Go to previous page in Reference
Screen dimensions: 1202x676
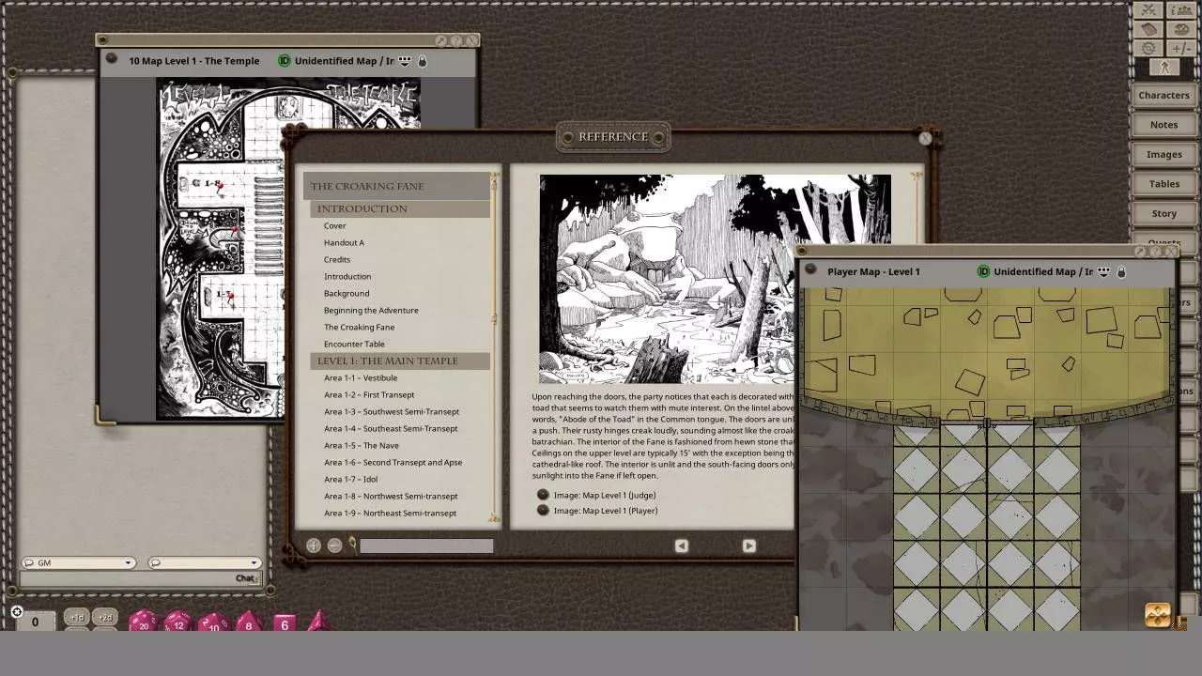(x=682, y=545)
